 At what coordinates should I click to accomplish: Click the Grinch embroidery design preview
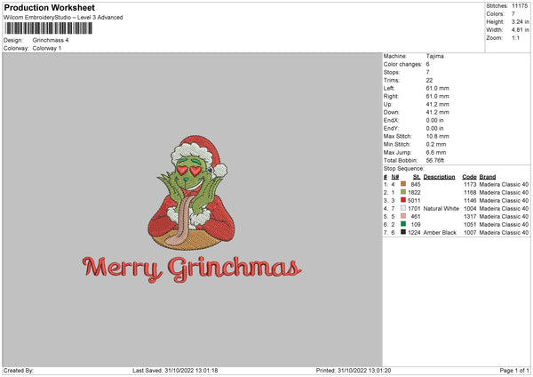[191, 193]
